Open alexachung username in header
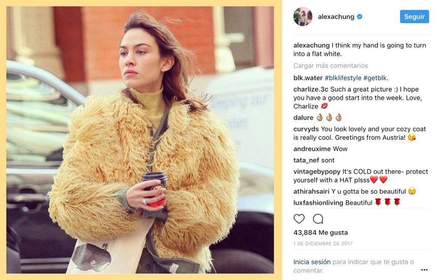 tap(336, 17)
